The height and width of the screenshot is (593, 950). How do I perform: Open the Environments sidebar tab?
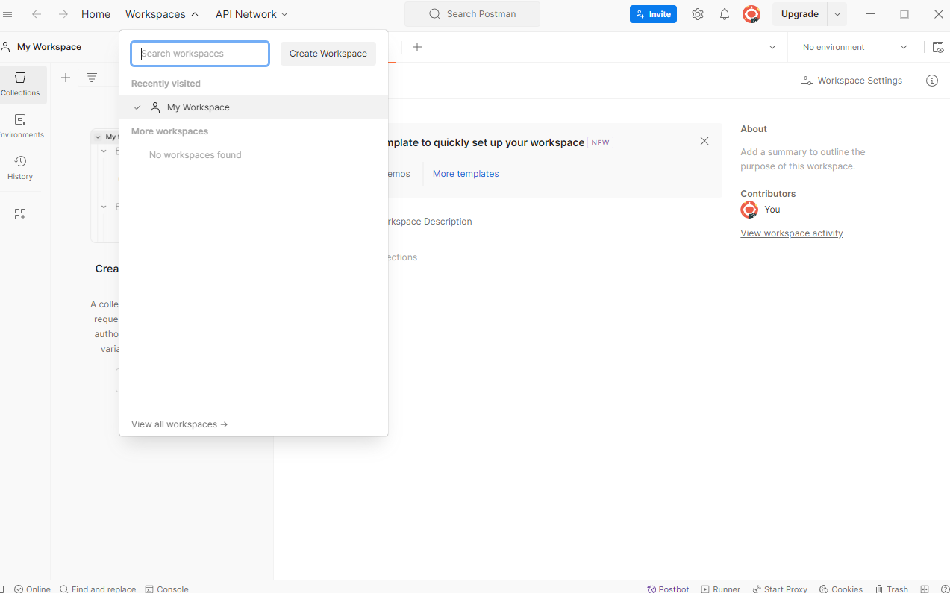(20, 126)
